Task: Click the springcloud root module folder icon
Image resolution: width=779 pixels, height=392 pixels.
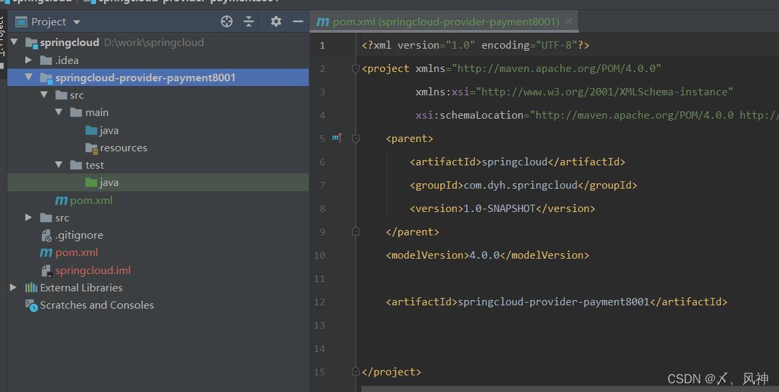Action: (x=31, y=43)
